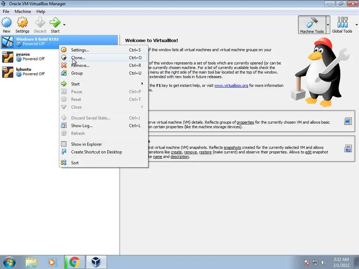The width and height of the screenshot is (359, 269).
Task: Select the pearos VM icon
Action: click(x=8, y=57)
